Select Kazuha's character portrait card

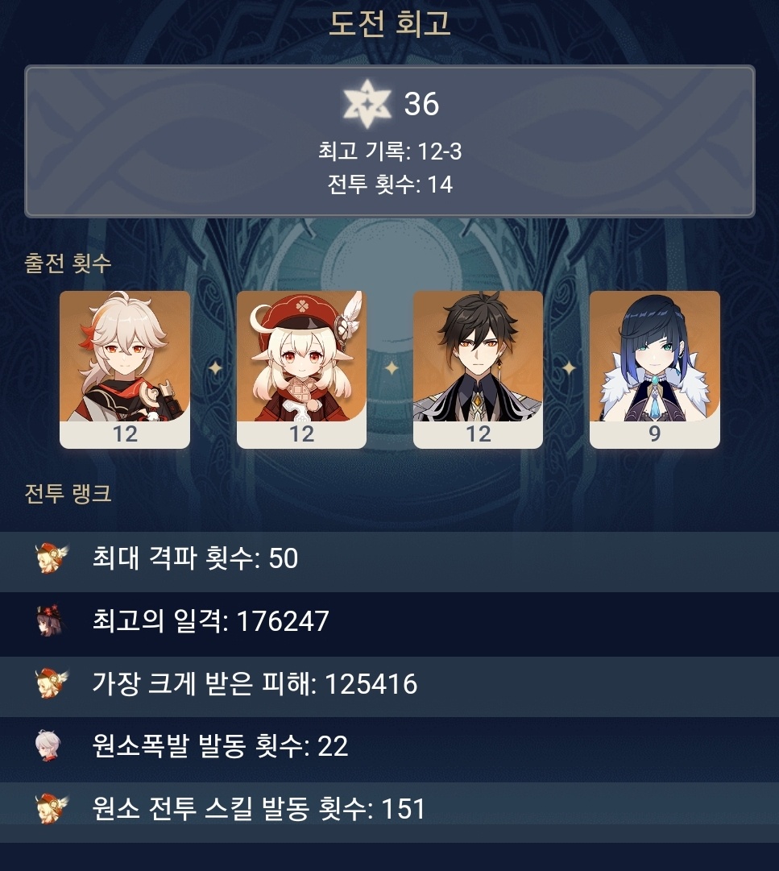(x=125, y=369)
